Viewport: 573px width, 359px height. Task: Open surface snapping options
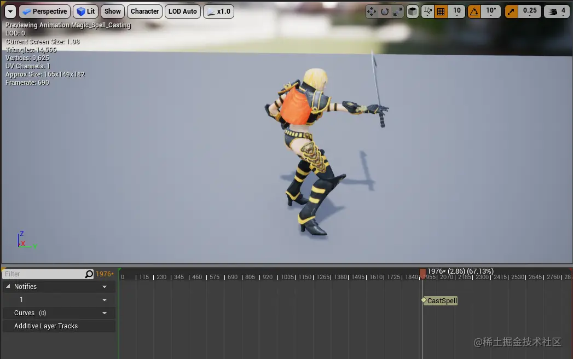click(427, 11)
